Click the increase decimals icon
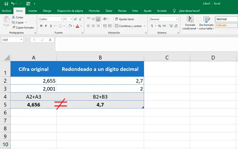Image resolution: width=238 pixels, height=149 pixels. tap(171, 26)
